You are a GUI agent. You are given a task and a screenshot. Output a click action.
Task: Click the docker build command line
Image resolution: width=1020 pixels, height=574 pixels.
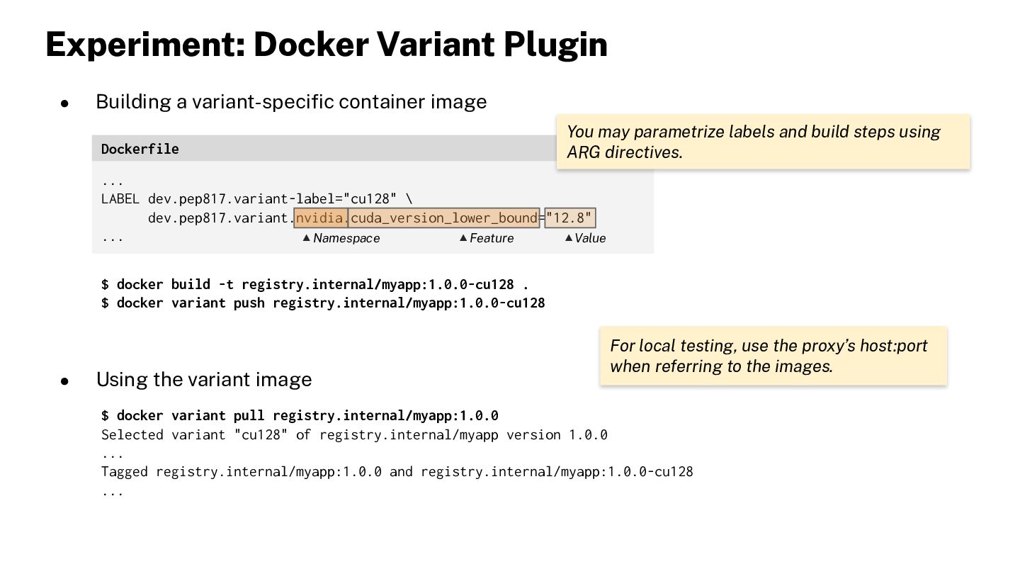pyautogui.click(x=315, y=284)
